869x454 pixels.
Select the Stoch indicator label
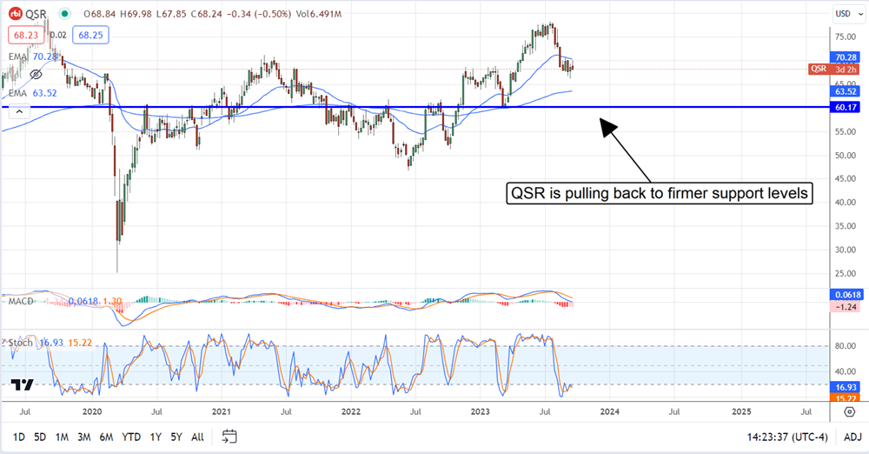pos(20,343)
